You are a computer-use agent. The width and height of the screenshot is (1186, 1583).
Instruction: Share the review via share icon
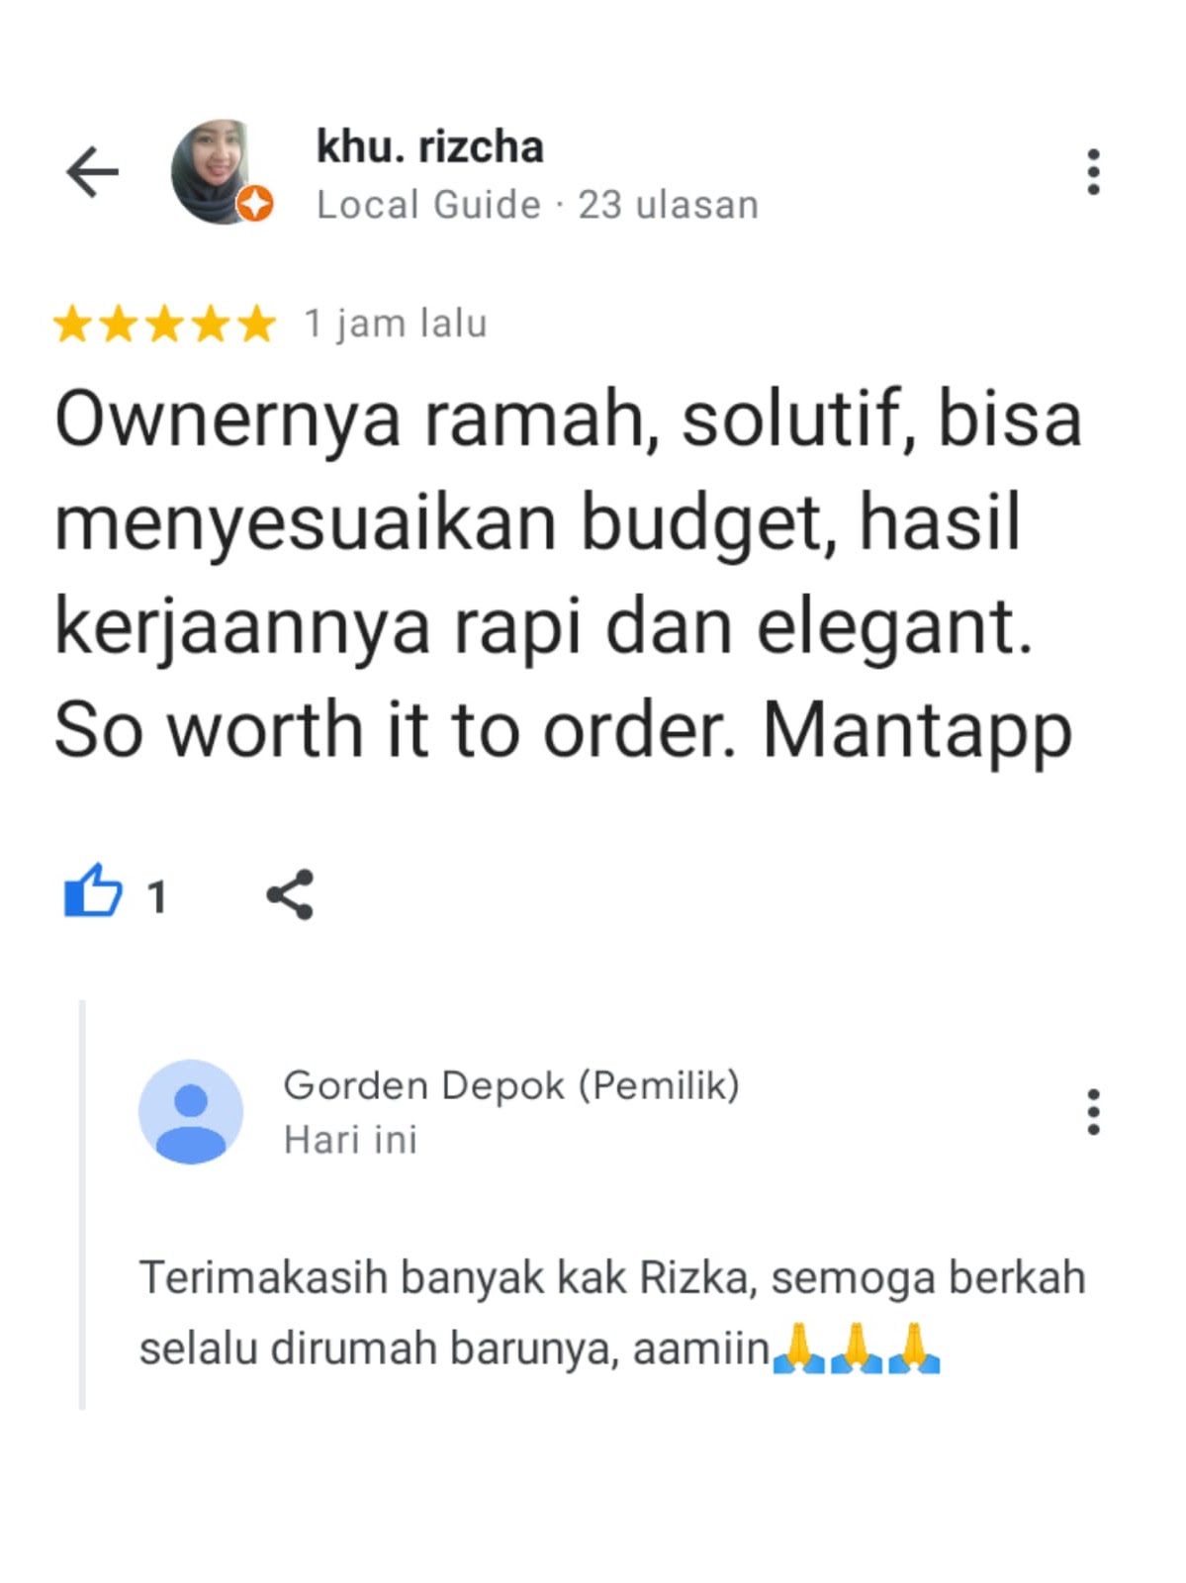[290, 894]
